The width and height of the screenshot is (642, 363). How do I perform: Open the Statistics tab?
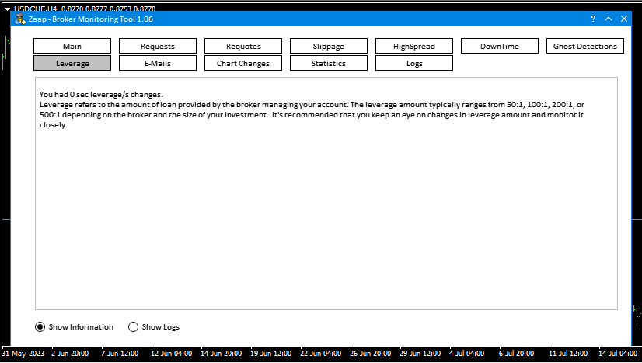click(329, 64)
